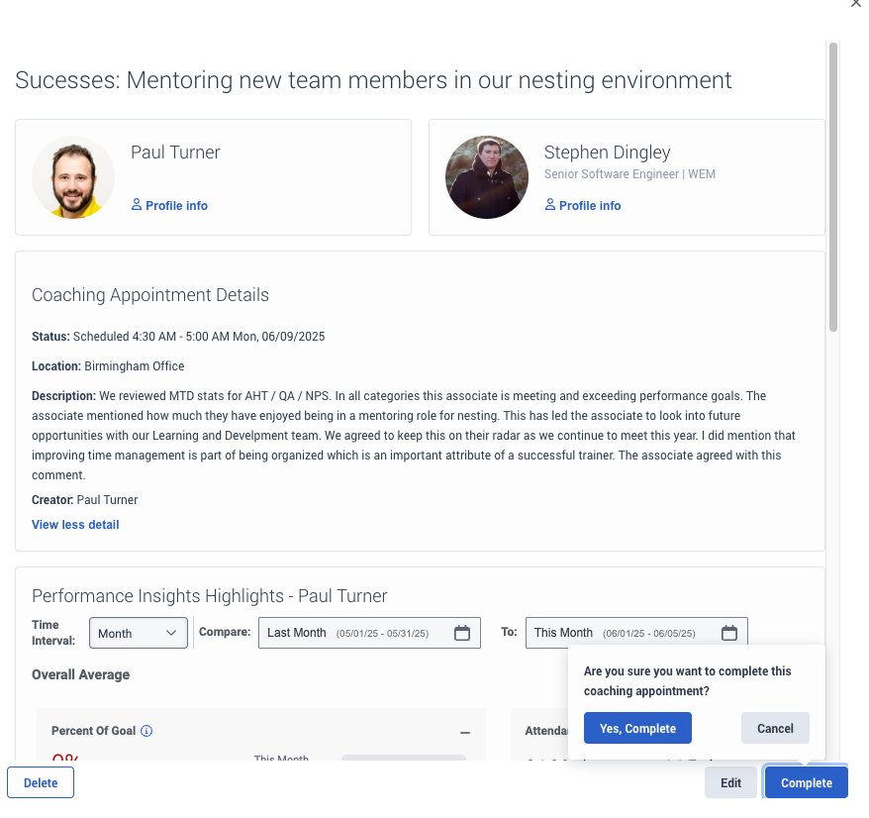Cancel the completion confirmation
Screen dimensions: 869x818
point(775,728)
